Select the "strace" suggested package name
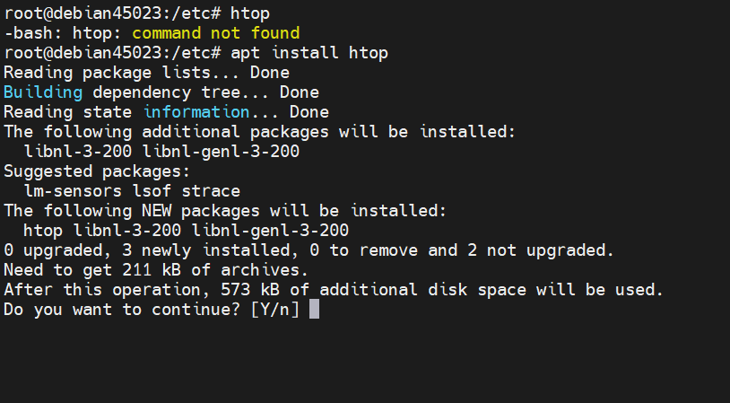730x403 pixels. coord(211,191)
